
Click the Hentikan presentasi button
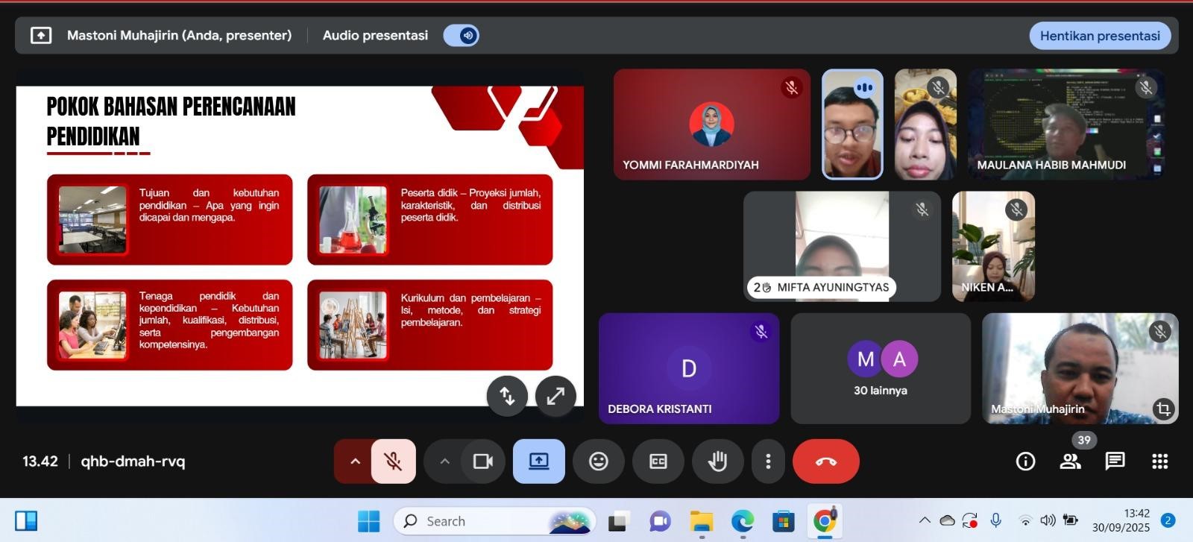(1099, 36)
